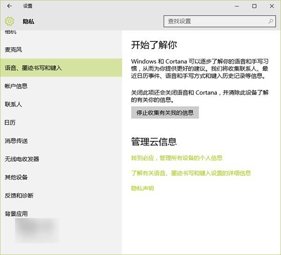Click the 了解有关语音、墨迹书写和键入设置的详细信息 link
The height and width of the screenshot is (255, 281).
coord(191,173)
